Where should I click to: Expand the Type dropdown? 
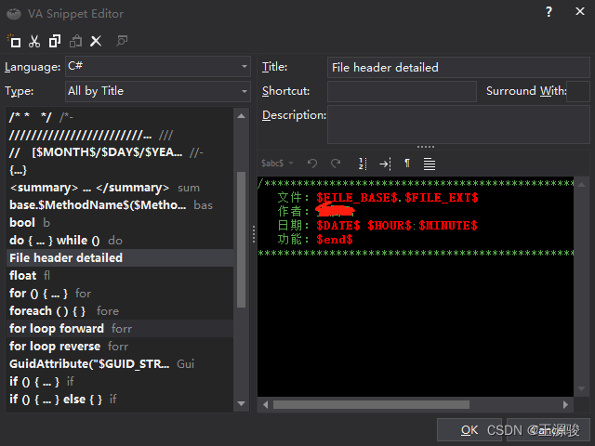pyautogui.click(x=156, y=91)
